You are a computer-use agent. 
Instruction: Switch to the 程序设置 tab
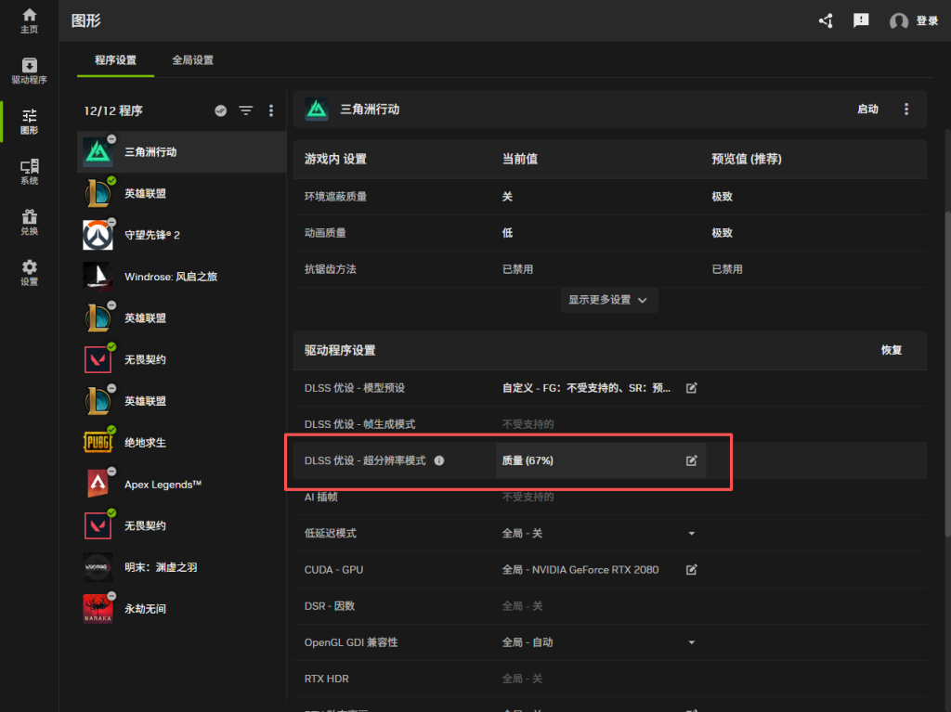click(x=115, y=60)
